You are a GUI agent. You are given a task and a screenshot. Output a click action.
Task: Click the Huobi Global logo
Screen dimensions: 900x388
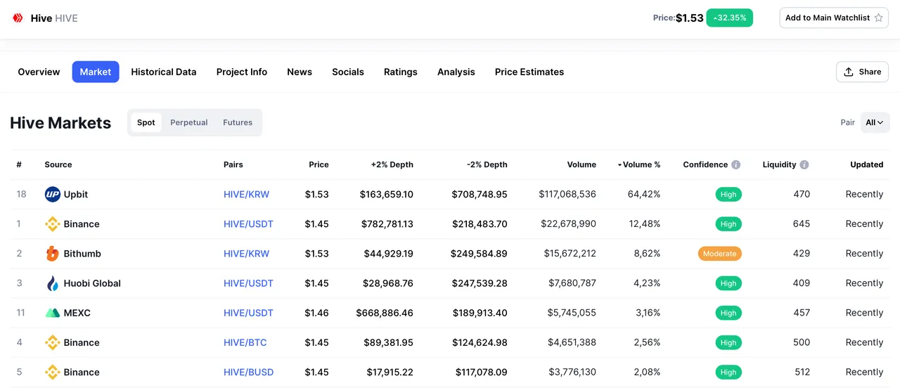(x=53, y=283)
